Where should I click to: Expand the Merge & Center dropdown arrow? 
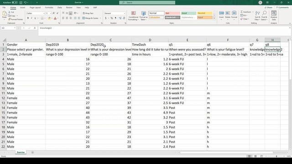click(x=100, y=18)
